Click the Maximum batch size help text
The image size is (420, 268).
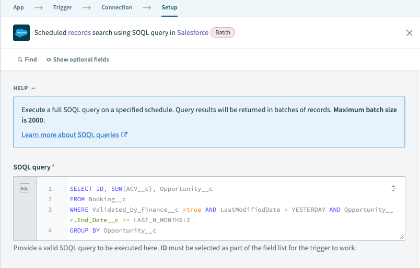click(209, 115)
